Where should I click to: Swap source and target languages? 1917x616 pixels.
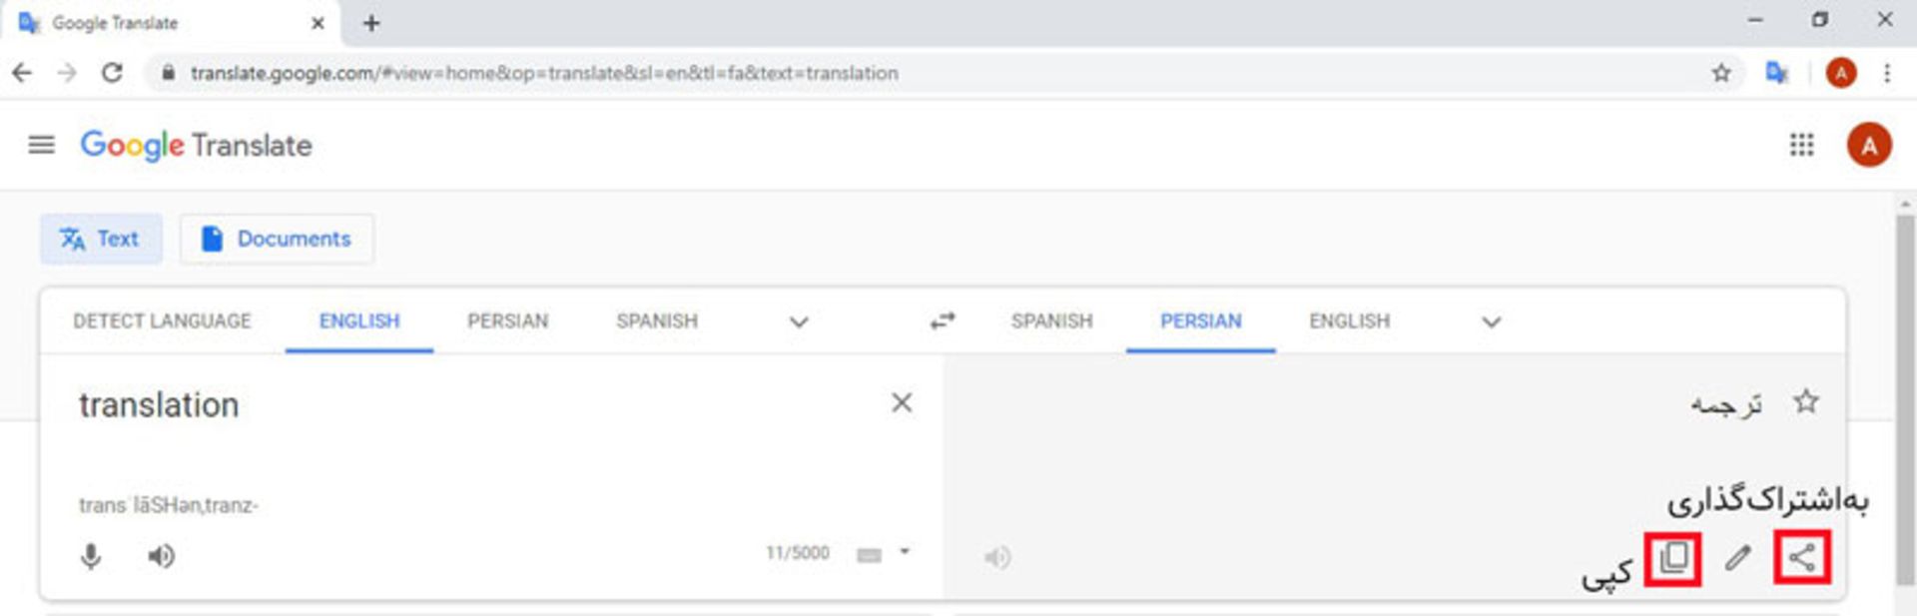click(943, 320)
